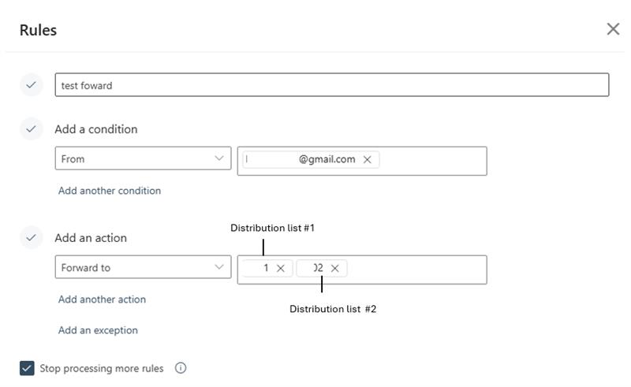Screen dimensions: 631x387
Task: Click Add another action link
Action: (102, 300)
